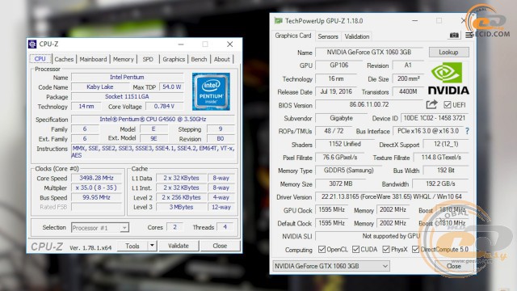The width and height of the screenshot is (517, 291).
Task: Click the CPU-Z title bar app icon
Action: pos(32,44)
